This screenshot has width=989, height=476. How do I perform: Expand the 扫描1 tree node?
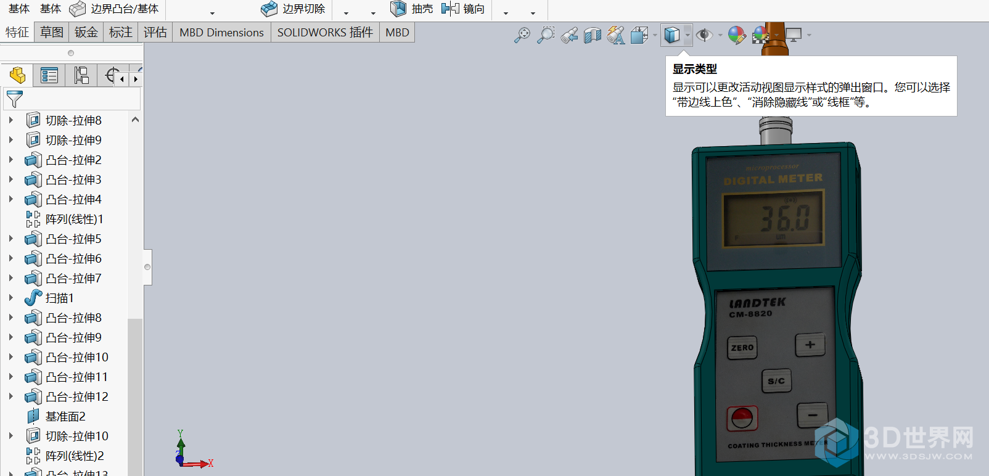11,298
